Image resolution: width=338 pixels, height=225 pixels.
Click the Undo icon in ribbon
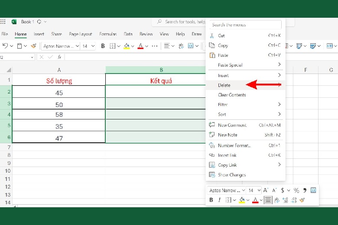coord(5,46)
